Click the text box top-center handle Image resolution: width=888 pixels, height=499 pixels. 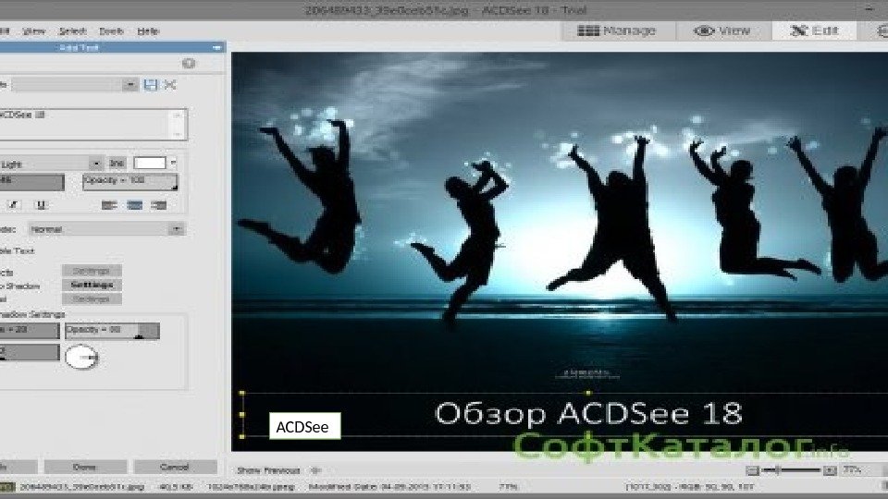pos(588,393)
